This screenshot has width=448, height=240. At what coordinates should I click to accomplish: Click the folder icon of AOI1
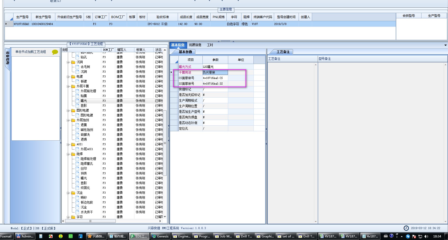73,144
